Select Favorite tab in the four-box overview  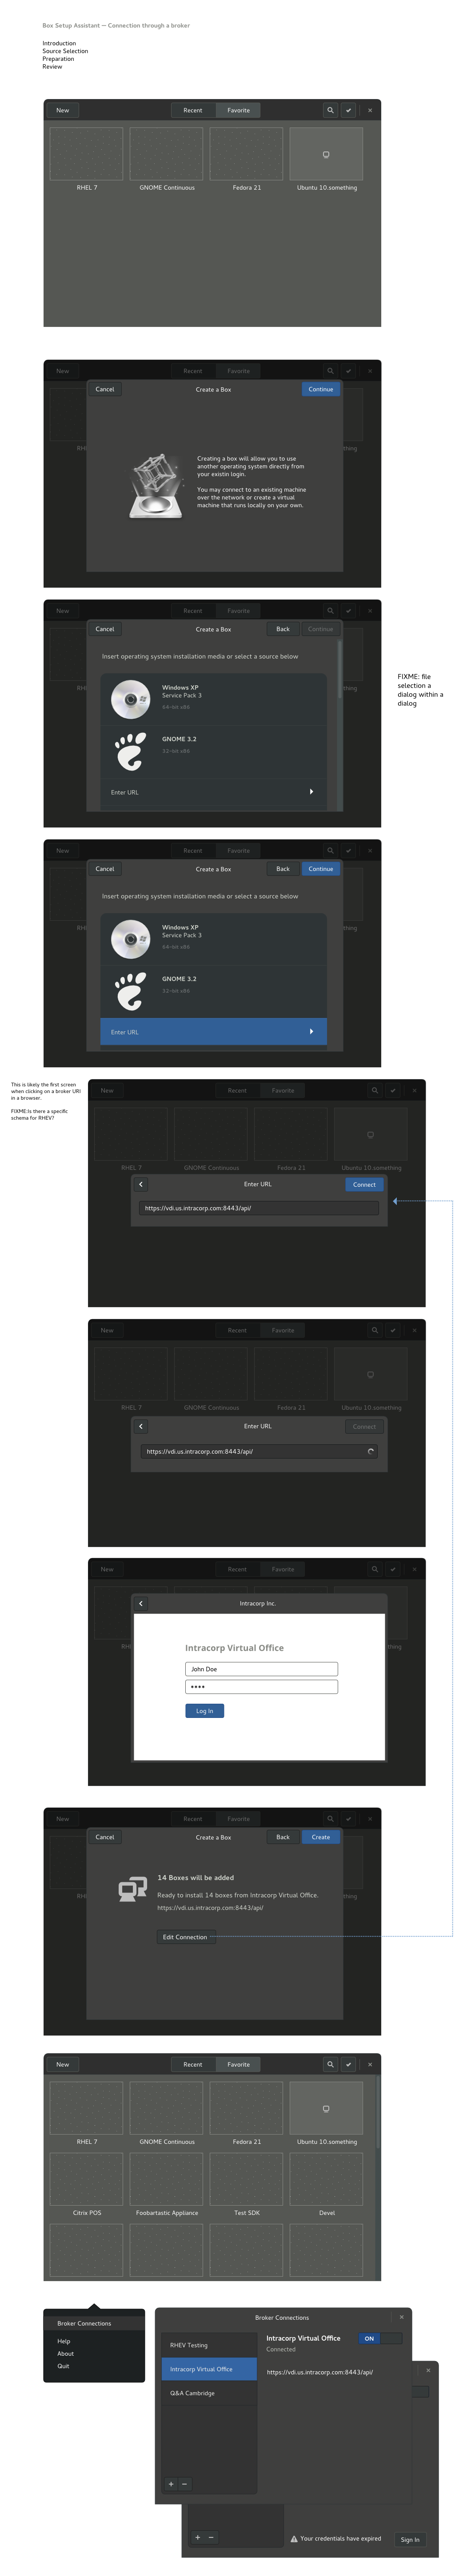coord(238,110)
